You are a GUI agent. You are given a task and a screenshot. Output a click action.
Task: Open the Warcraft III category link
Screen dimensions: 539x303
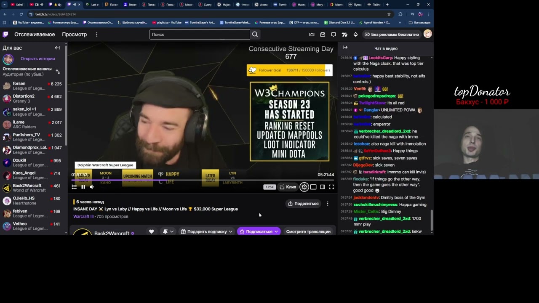click(x=83, y=217)
